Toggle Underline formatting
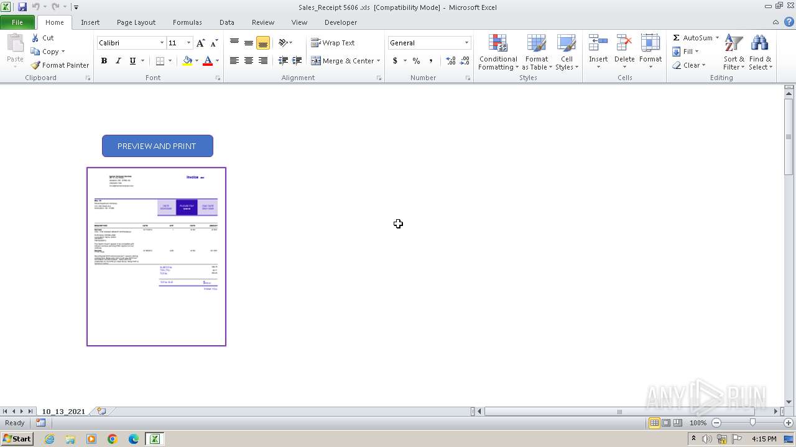The image size is (796, 447). 132,61
